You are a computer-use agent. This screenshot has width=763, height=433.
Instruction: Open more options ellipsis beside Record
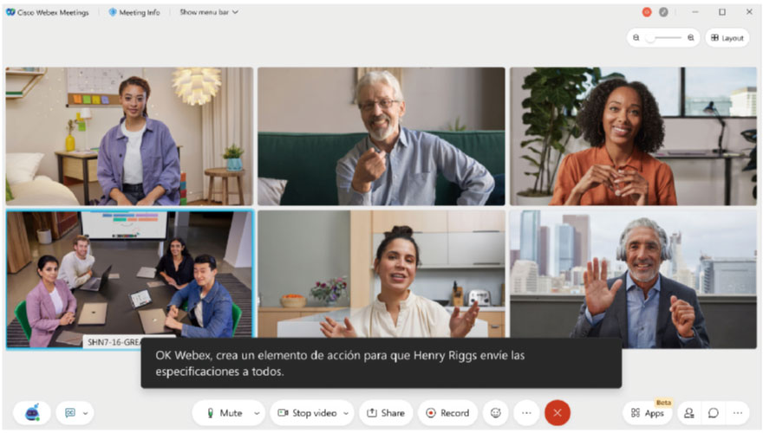point(526,412)
